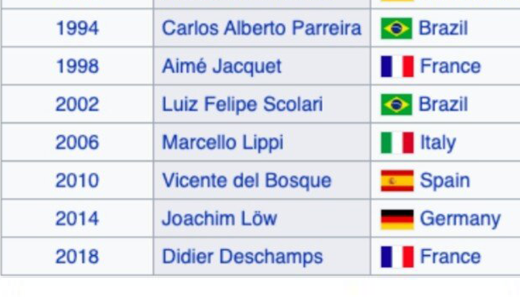Click the 1994 year link
This screenshot has height=297, width=520.
click(x=77, y=28)
